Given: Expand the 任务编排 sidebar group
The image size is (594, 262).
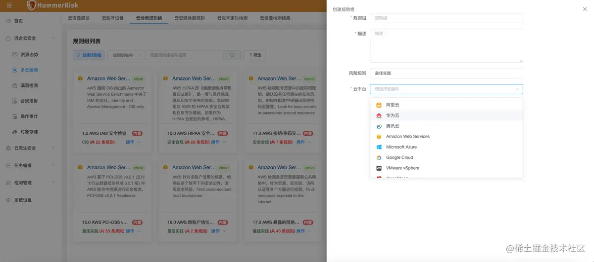Looking at the screenshot, I should tap(31, 165).
